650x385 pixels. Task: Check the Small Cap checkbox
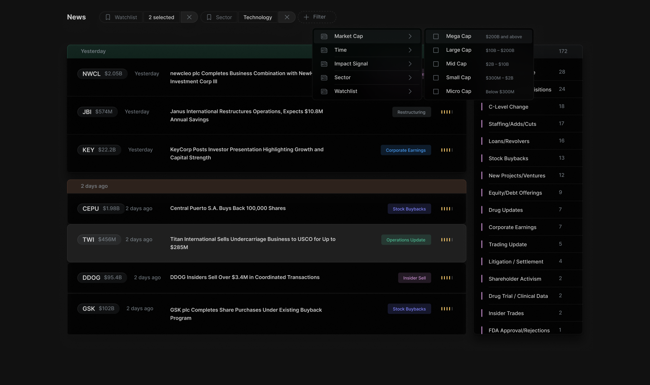pyautogui.click(x=436, y=78)
